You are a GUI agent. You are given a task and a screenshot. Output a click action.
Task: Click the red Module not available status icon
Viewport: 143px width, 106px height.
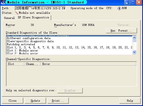point(17,13)
